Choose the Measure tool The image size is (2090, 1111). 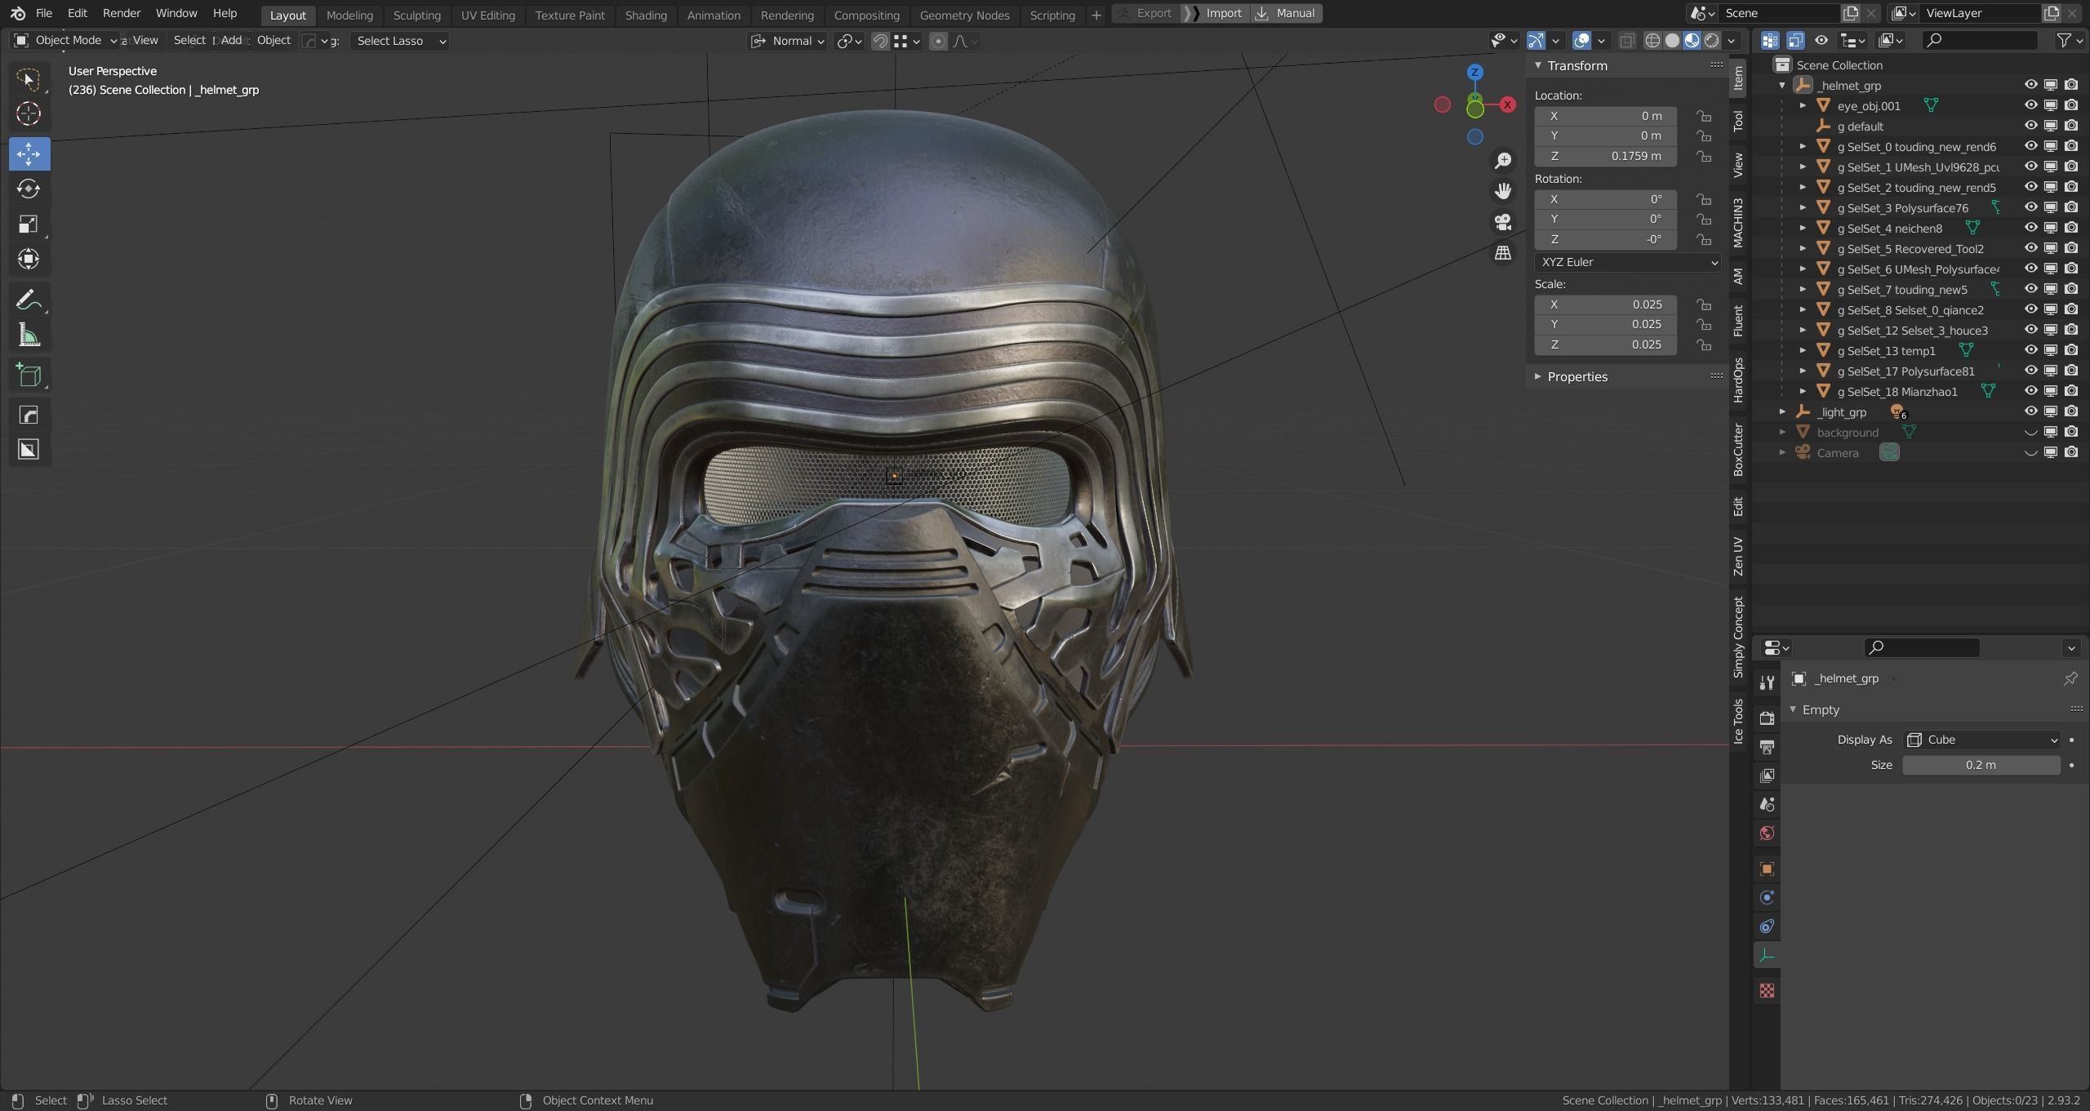click(29, 335)
